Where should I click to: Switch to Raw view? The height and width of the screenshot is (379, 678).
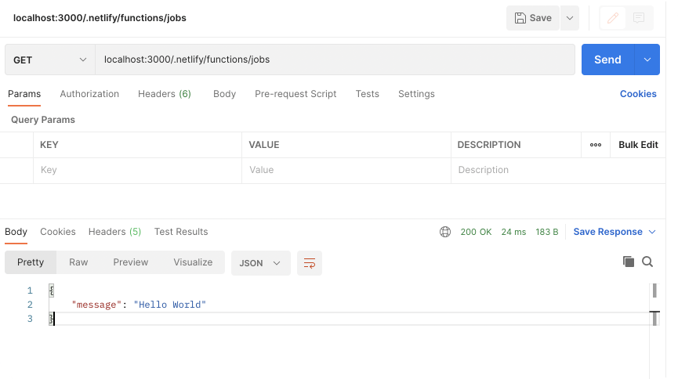click(78, 262)
